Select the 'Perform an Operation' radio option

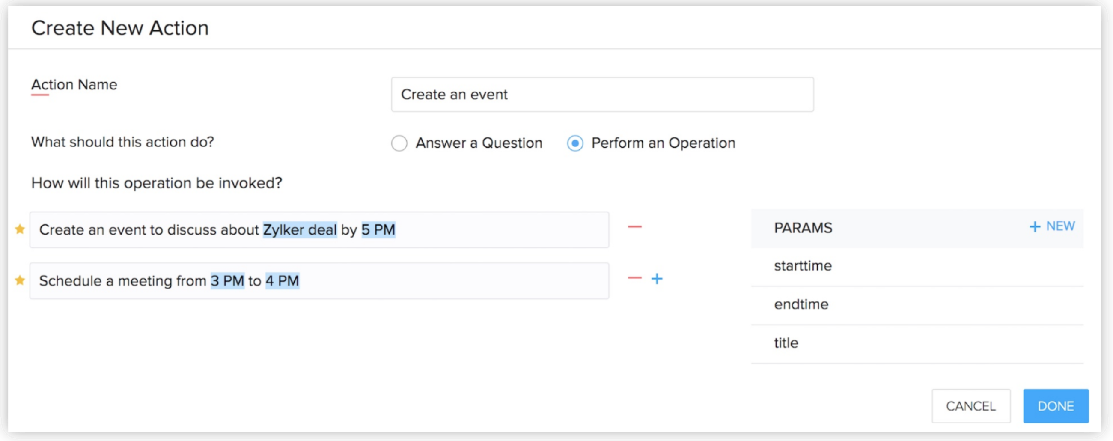click(x=575, y=143)
